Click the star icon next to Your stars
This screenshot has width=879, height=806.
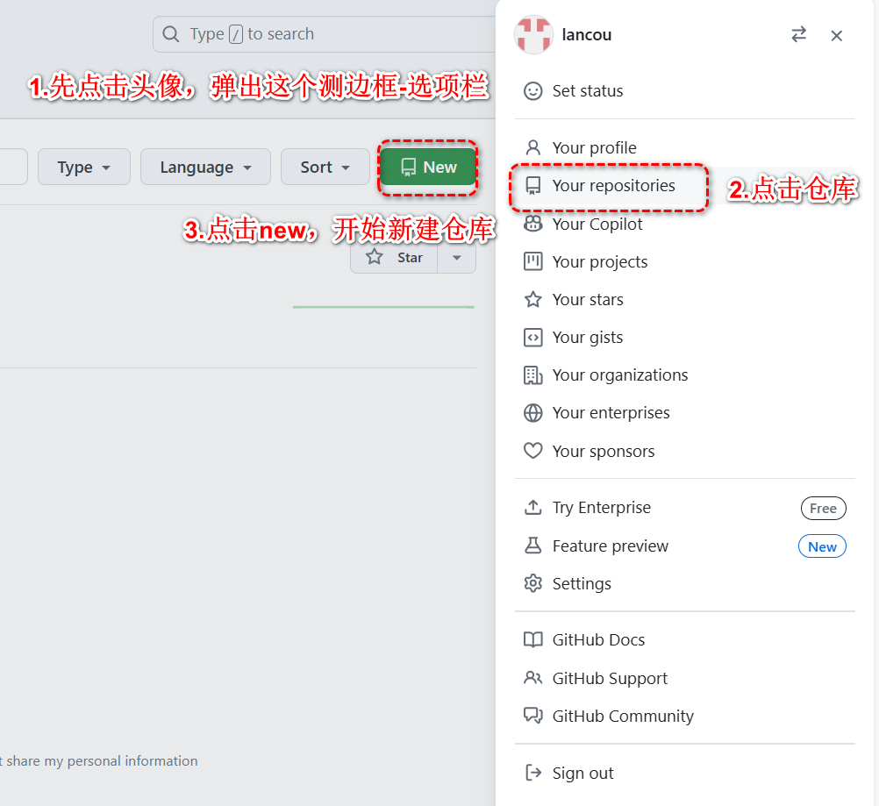[x=534, y=299]
